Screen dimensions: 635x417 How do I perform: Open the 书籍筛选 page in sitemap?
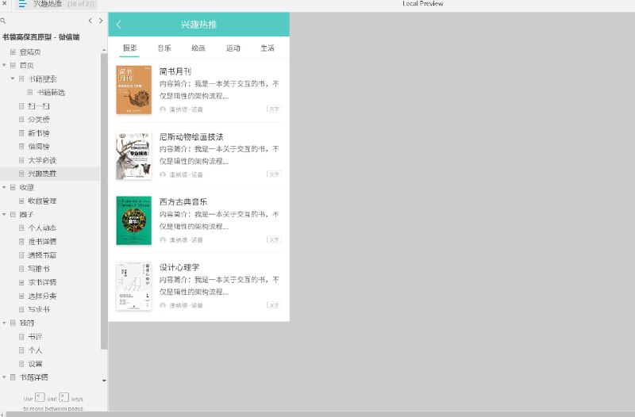(x=51, y=92)
